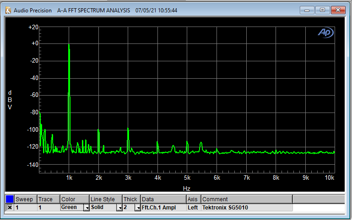Click the Data column header

[164, 199]
